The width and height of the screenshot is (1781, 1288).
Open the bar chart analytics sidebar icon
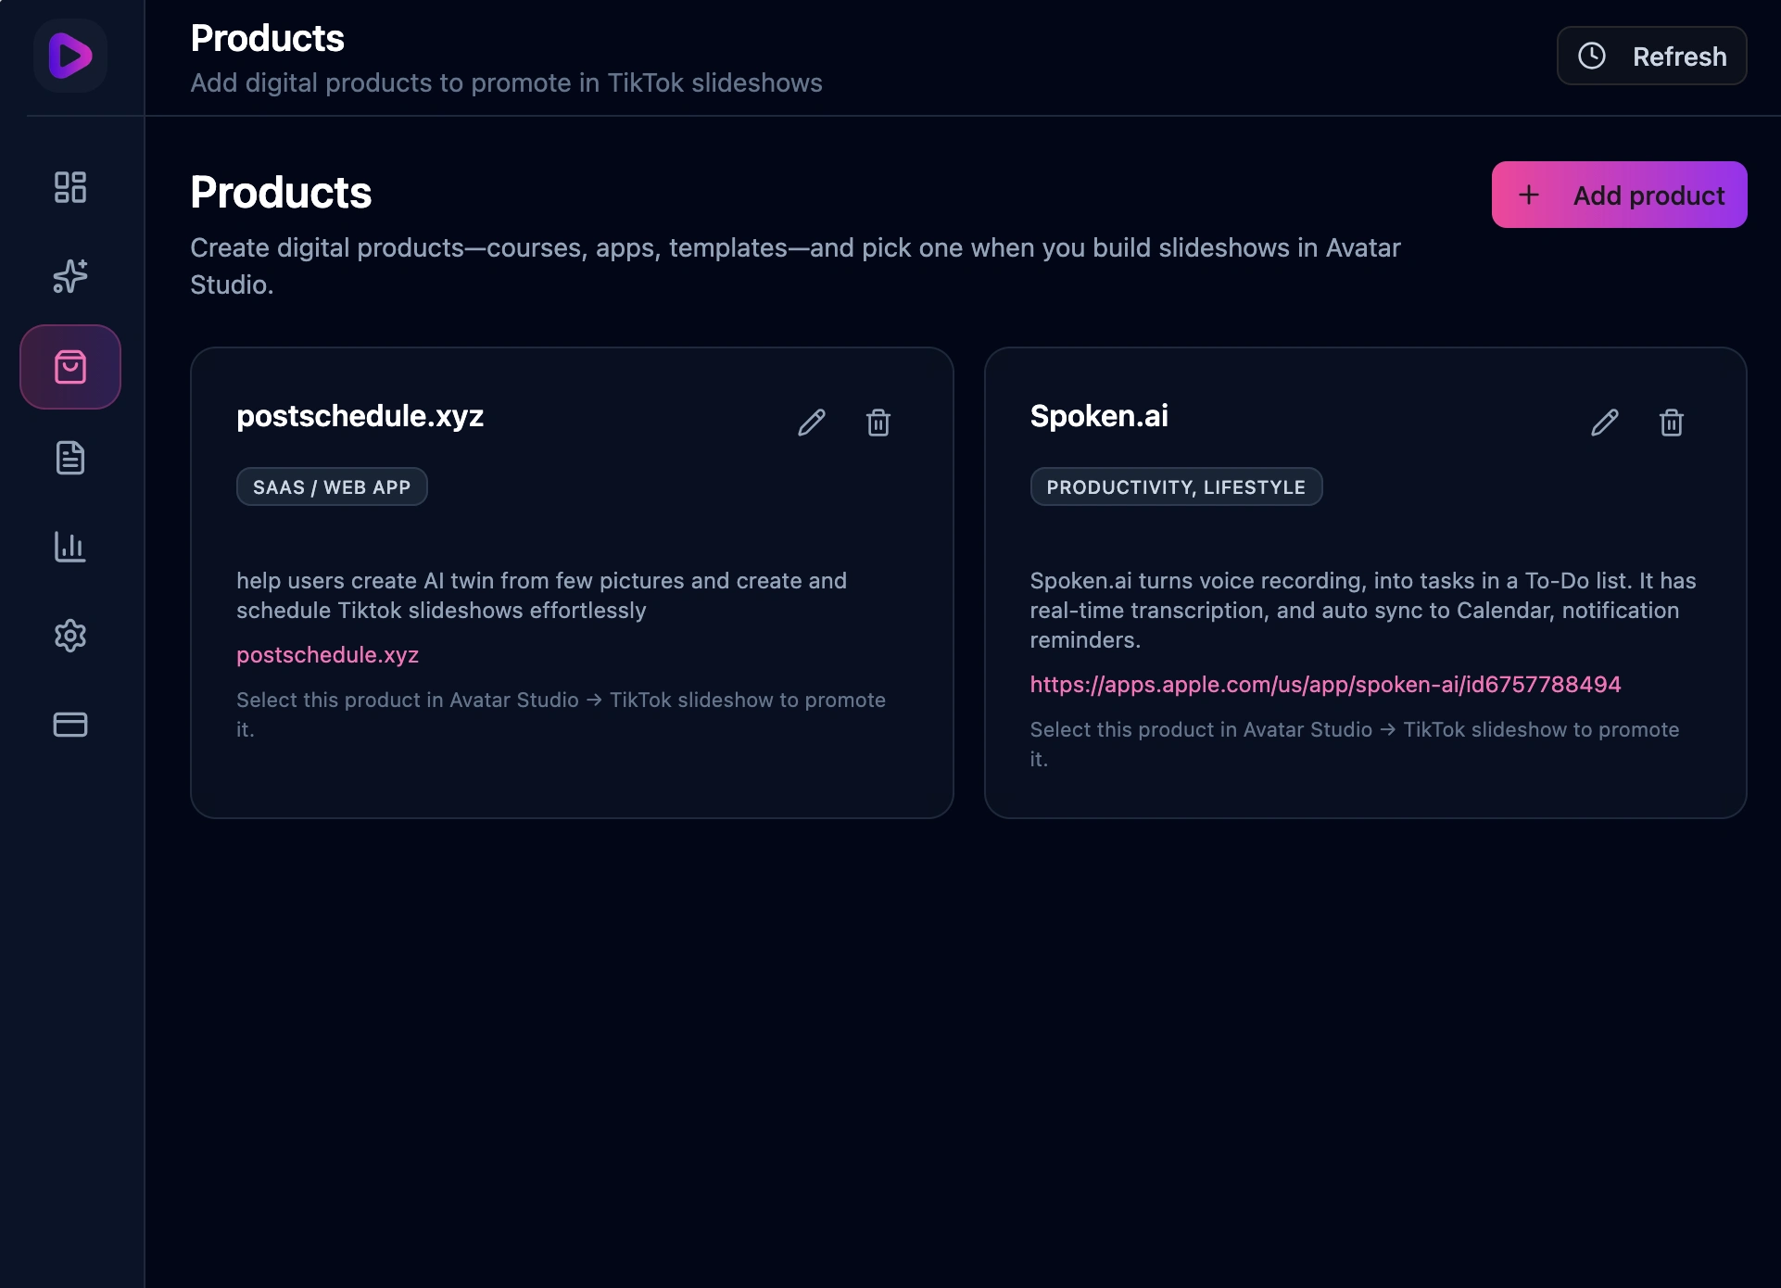pyautogui.click(x=70, y=547)
